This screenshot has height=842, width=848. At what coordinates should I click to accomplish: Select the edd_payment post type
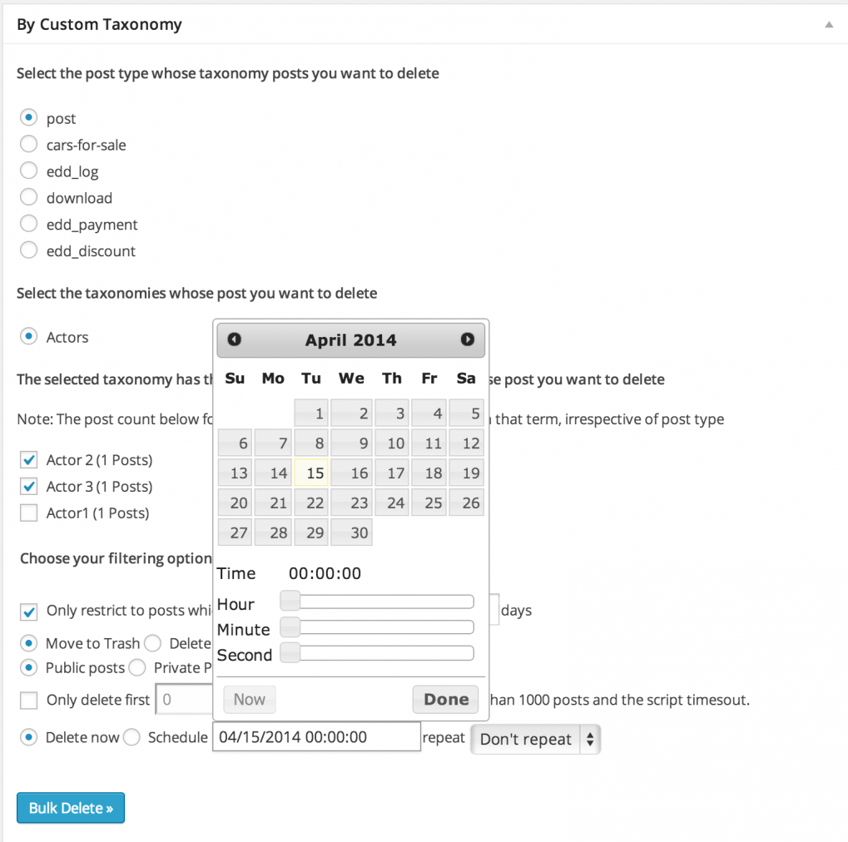27,224
